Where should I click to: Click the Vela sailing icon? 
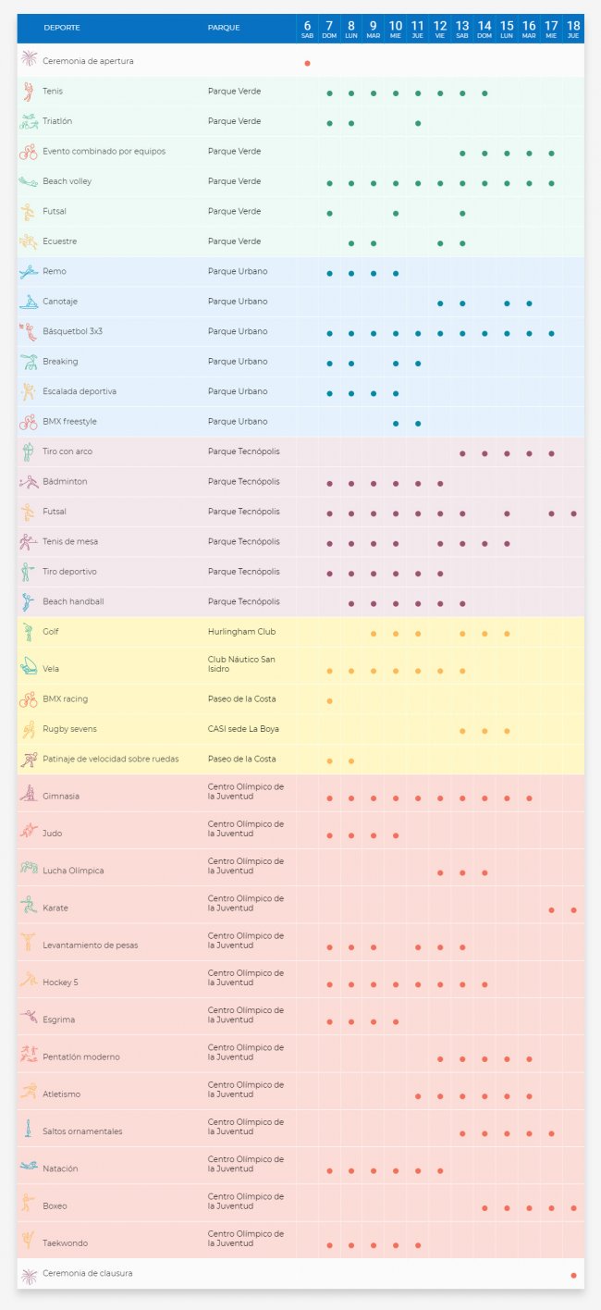click(x=29, y=666)
